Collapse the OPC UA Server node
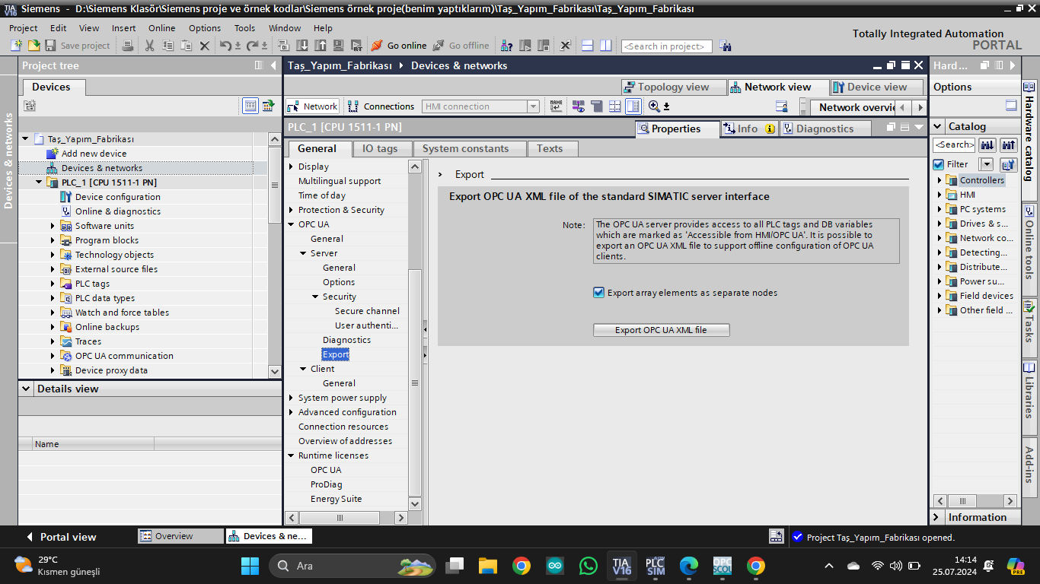Screen dimensions: 1040x584 click(303, 253)
